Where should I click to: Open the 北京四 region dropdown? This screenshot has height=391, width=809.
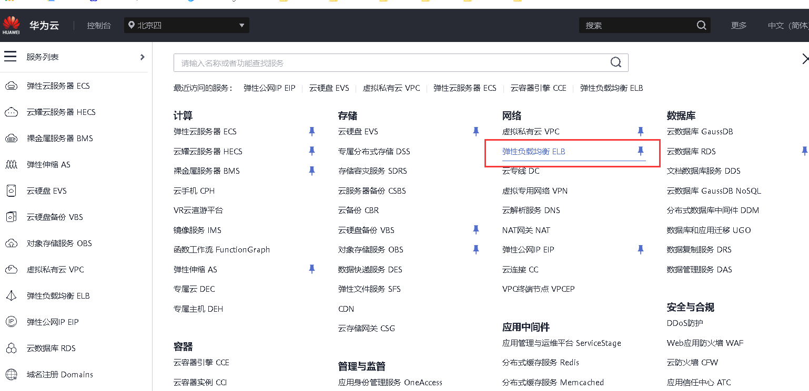[x=187, y=25]
